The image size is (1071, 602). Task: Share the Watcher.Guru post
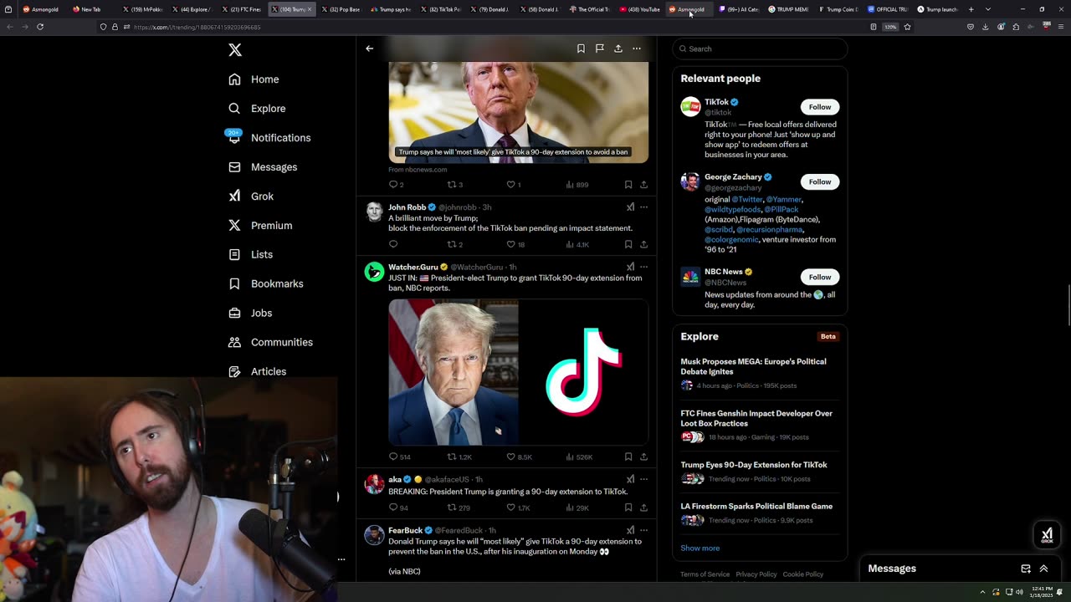point(643,457)
